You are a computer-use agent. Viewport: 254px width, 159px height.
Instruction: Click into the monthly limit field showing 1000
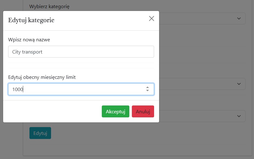[75, 89]
